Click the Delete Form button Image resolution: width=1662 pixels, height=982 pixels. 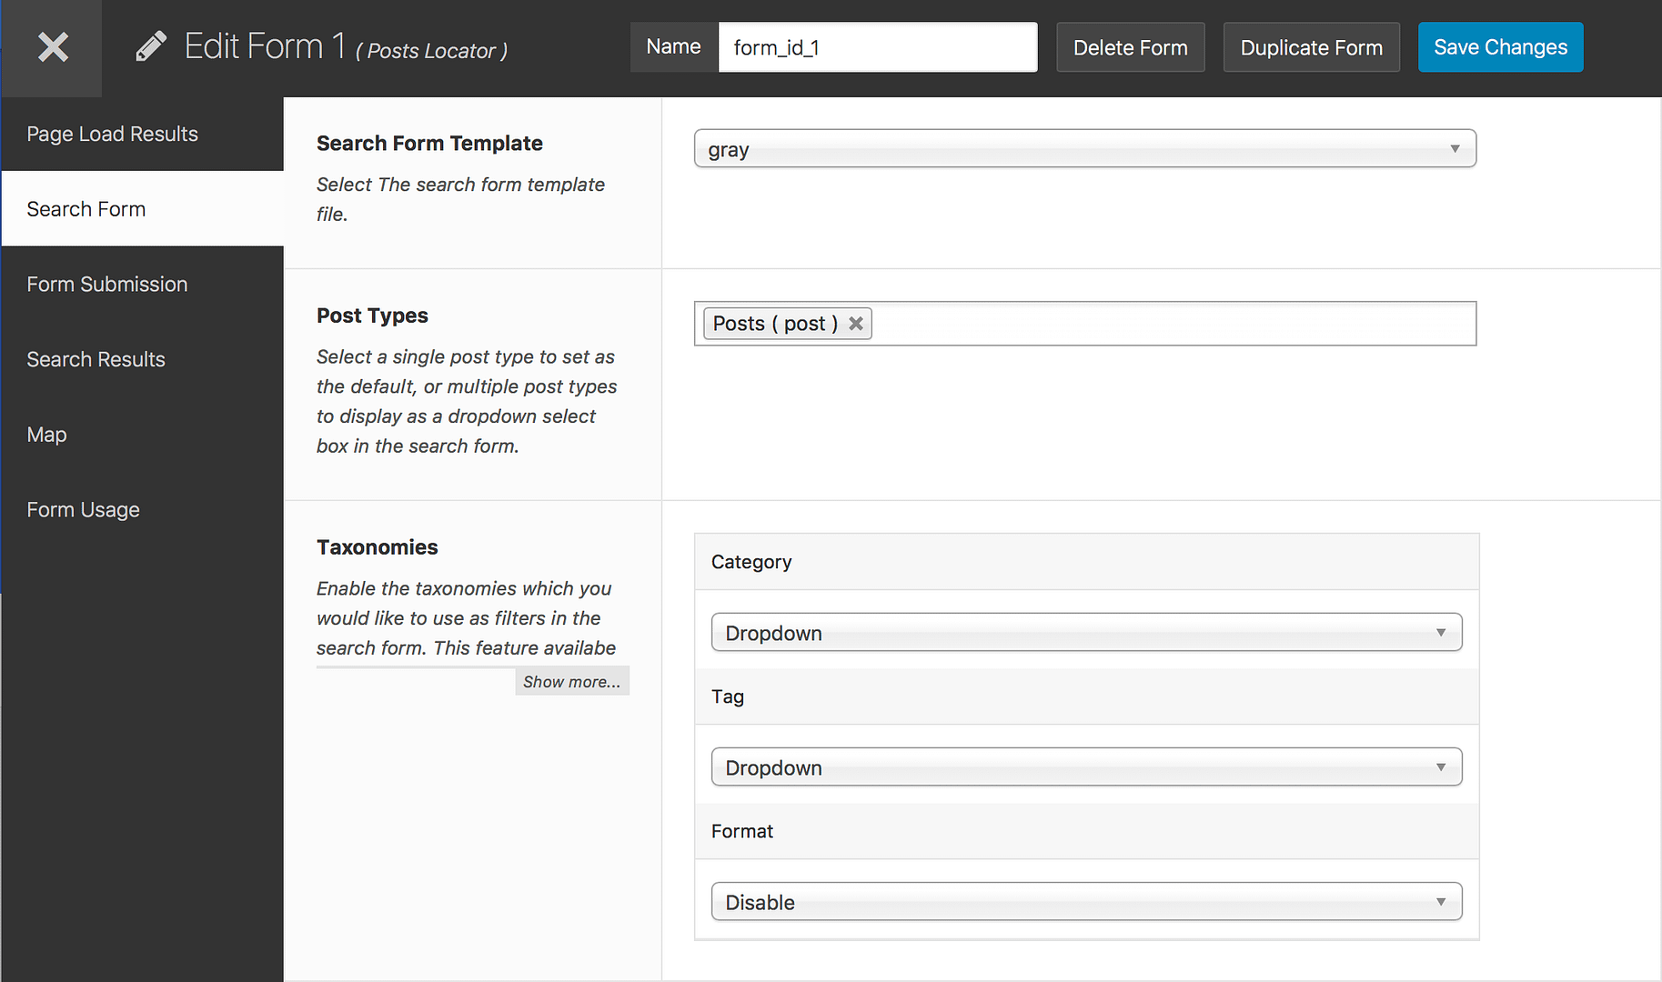1130,47
